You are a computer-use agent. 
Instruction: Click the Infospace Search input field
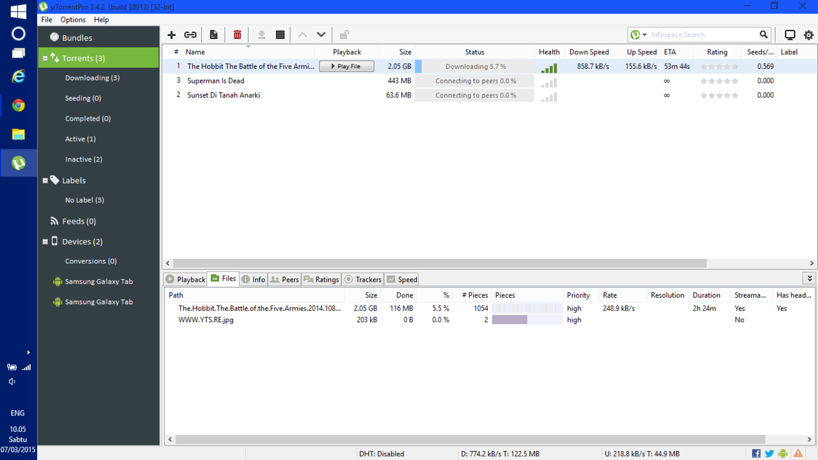703,35
